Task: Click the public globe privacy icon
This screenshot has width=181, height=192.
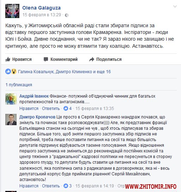Action: (x=67, y=15)
